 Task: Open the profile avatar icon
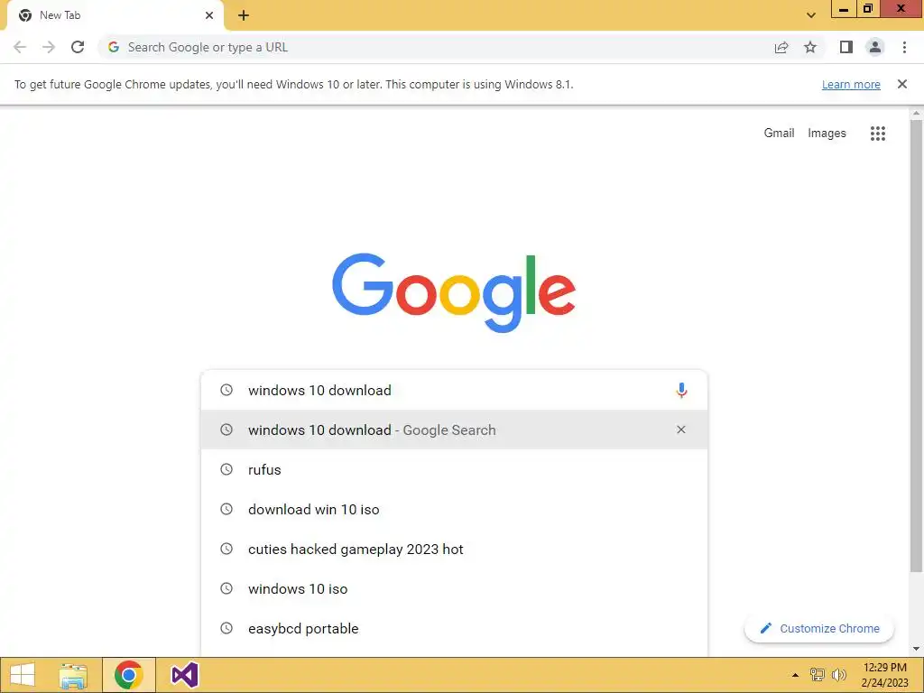875,47
